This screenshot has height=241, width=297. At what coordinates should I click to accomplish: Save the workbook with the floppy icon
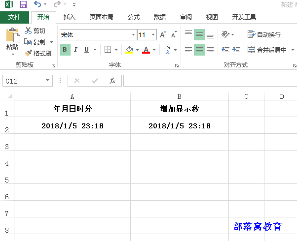(x=23, y=4)
